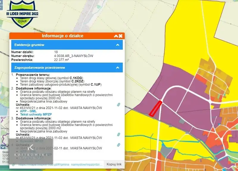Screen dimensions: 238x171
Task: Click the III Lider Inspire 2022 badge
Action: [22, 13]
